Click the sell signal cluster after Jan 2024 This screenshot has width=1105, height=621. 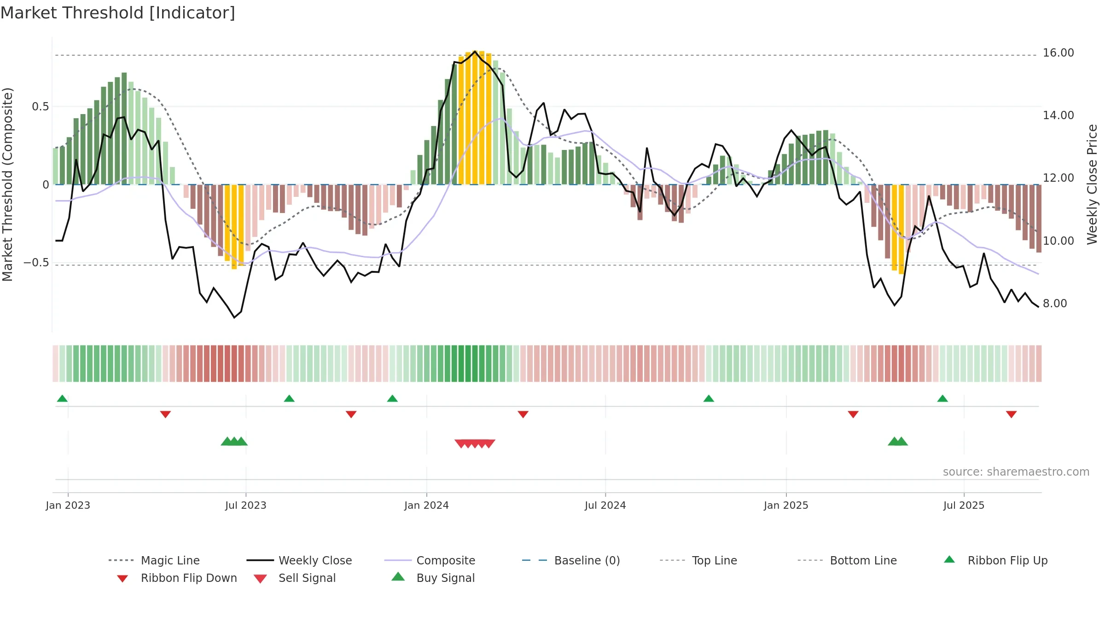click(x=475, y=443)
